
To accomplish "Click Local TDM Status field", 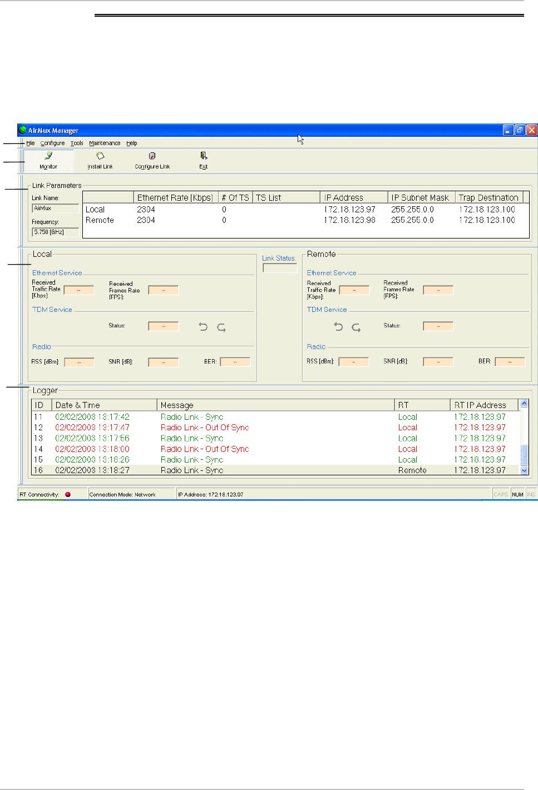I will click(x=164, y=326).
